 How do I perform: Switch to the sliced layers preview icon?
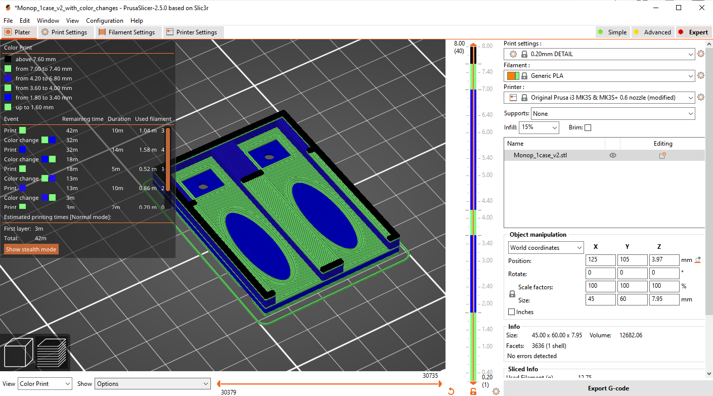(52, 352)
